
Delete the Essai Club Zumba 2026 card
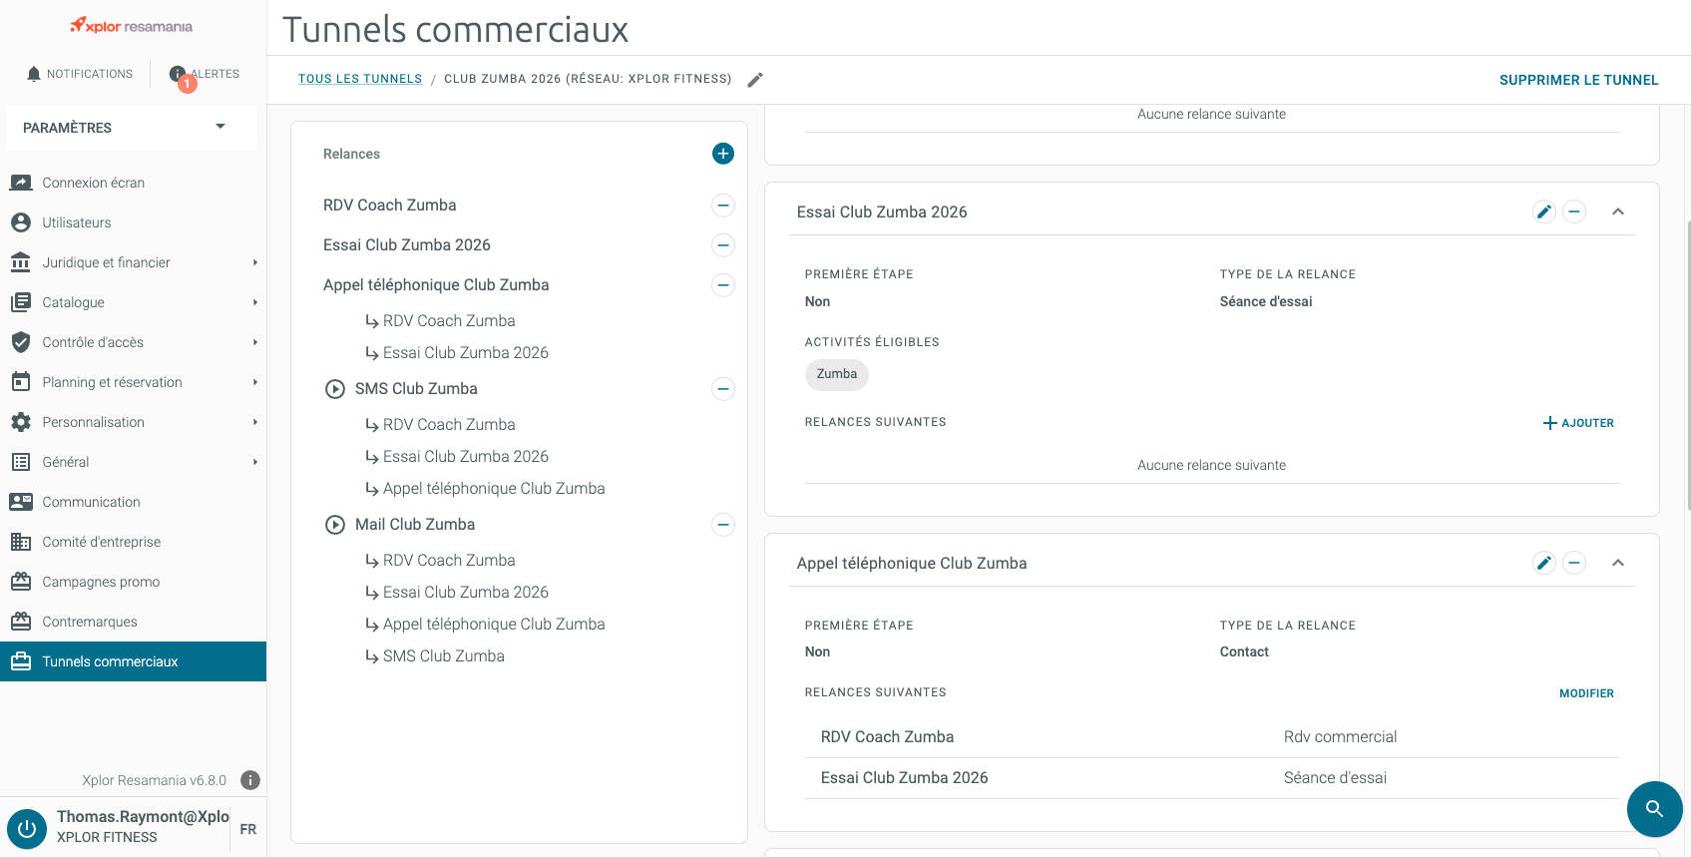(x=1574, y=212)
